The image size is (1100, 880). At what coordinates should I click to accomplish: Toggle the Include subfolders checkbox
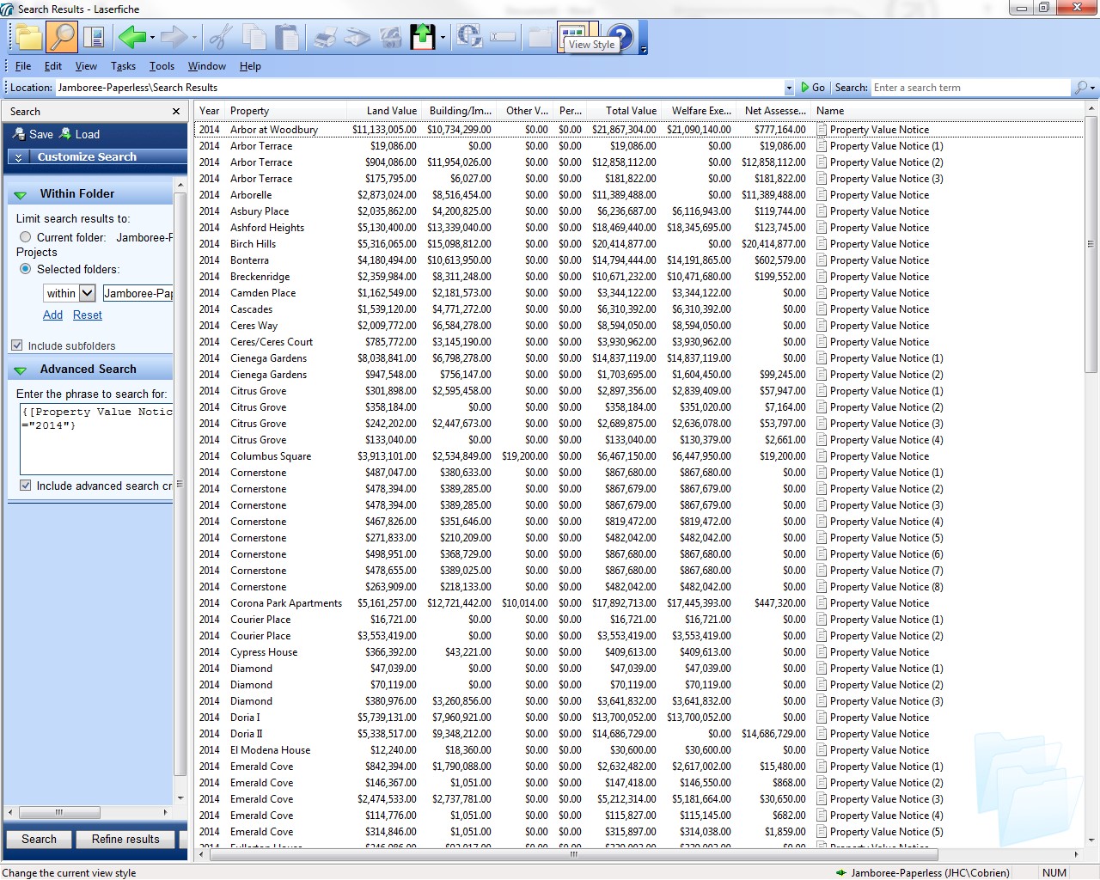click(x=17, y=345)
